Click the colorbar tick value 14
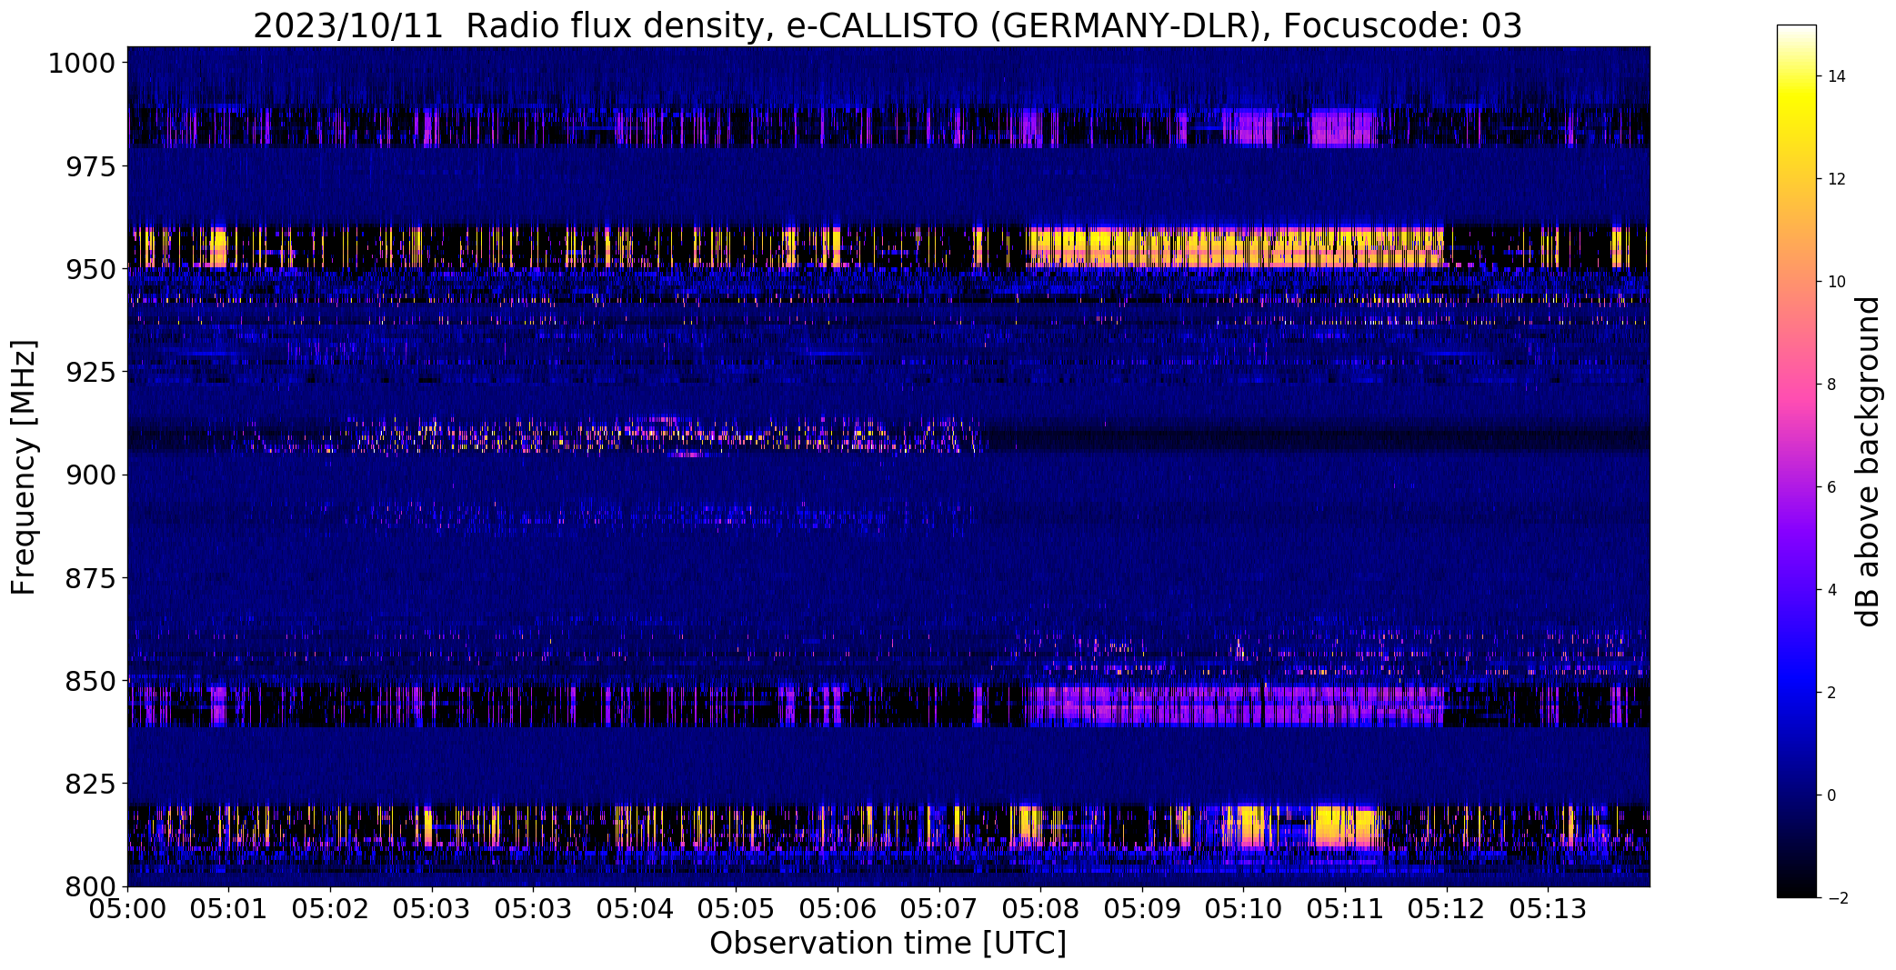This screenshot has width=1896, height=970. coord(1837,76)
